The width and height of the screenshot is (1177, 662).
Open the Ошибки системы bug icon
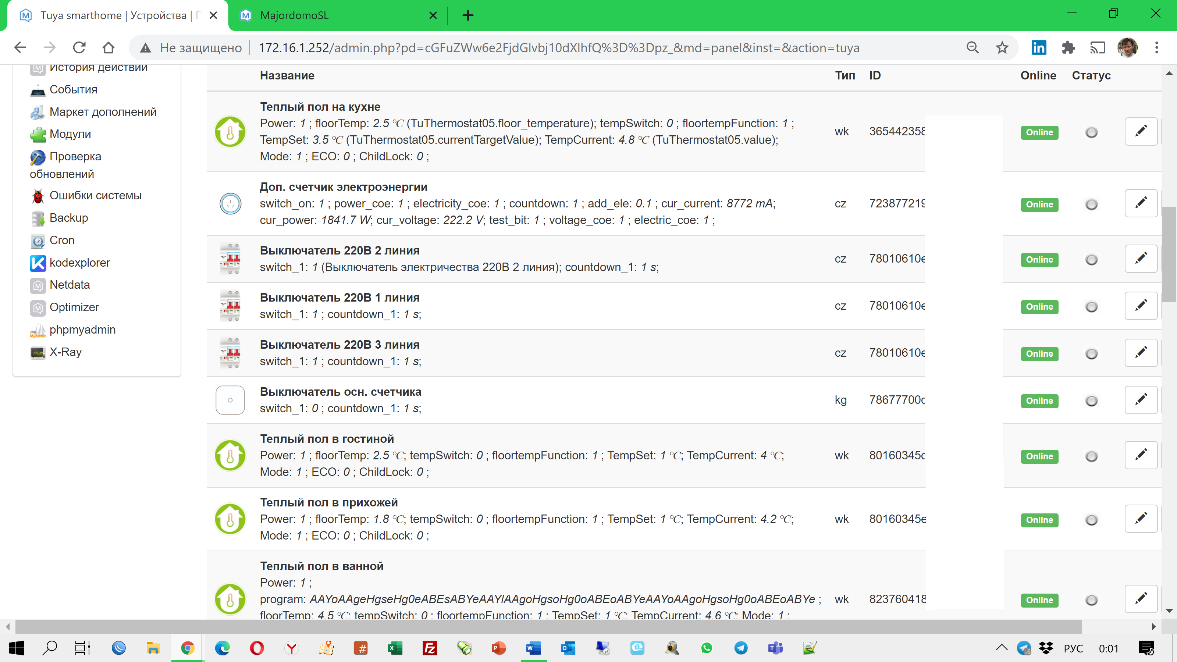[x=38, y=195]
